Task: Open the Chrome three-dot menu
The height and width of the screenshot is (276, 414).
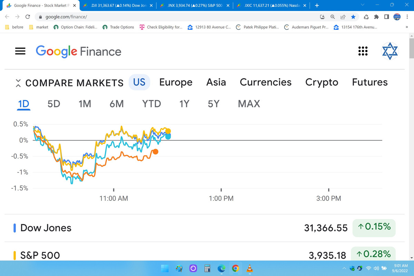Action: click(x=407, y=17)
